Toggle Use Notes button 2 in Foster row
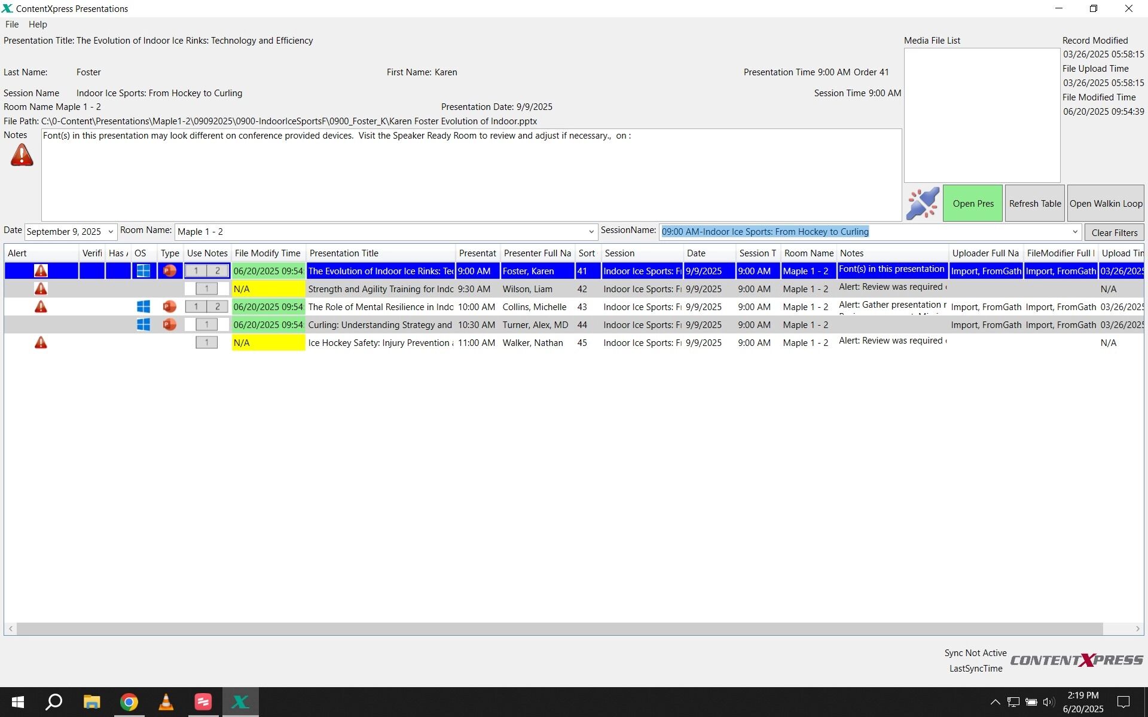Image resolution: width=1148 pixels, height=717 pixels. (x=218, y=271)
